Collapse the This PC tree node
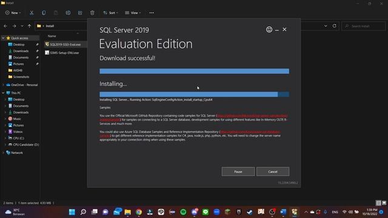This screenshot has height=218, width=388. [3, 93]
